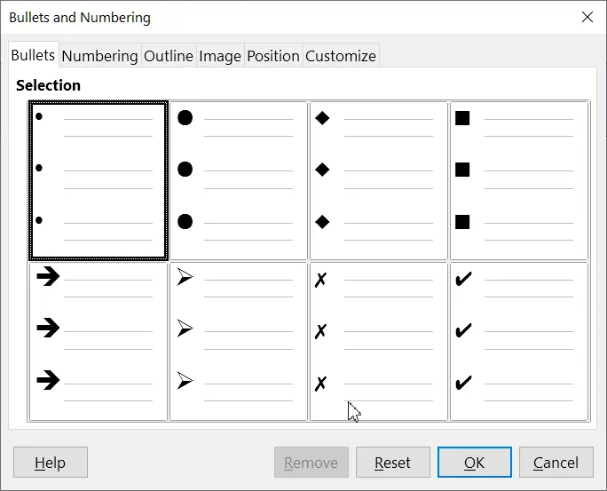Switch to the Position tab
The image size is (607, 491).
pos(272,56)
